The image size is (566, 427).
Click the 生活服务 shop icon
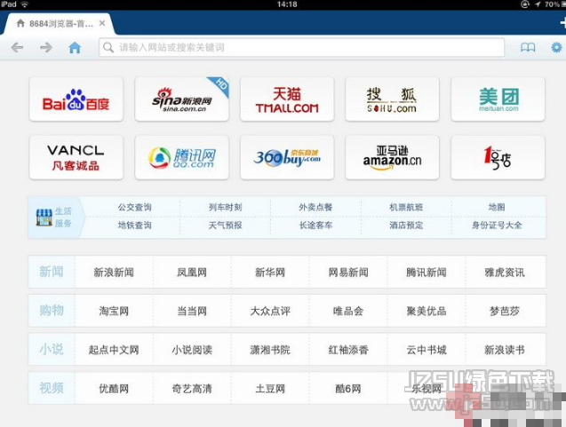pyautogui.click(x=44, y=217)
